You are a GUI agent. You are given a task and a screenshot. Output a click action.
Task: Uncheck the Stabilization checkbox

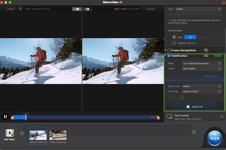(169, 56)
